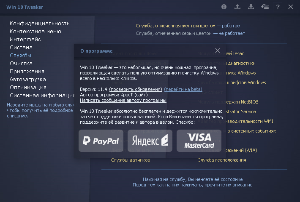The height and width of the screenshot is (202, 300).
Task: Open the Автозагрузка section
Action: click(28, 80)
